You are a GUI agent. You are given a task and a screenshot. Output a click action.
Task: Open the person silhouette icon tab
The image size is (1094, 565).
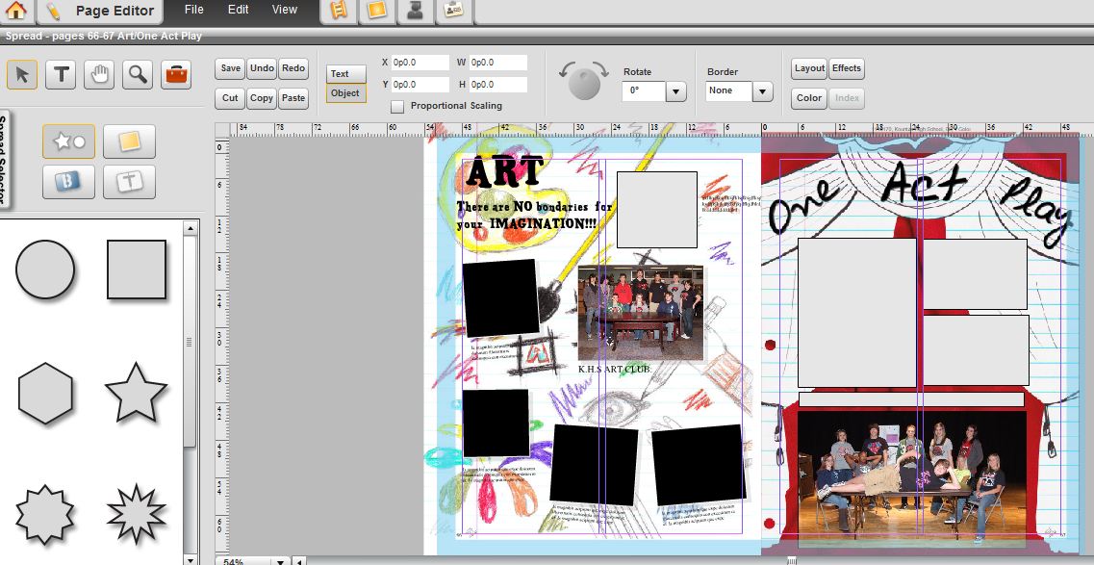point(415,10)
